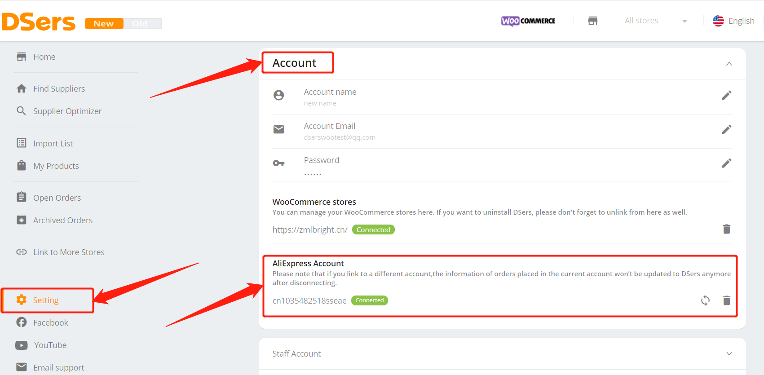Click the email dserswootest@qq.com
Image resolution: width=764 pixels, height=375 pixels.
click(340, 137)
